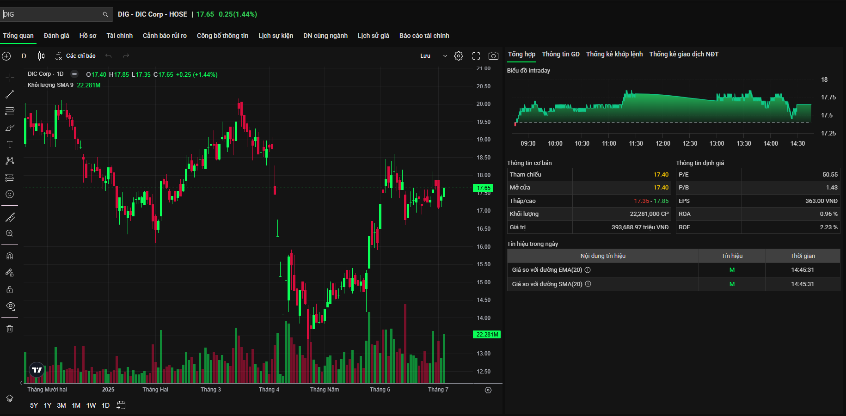Open the D interval selector

pos(24,56)
